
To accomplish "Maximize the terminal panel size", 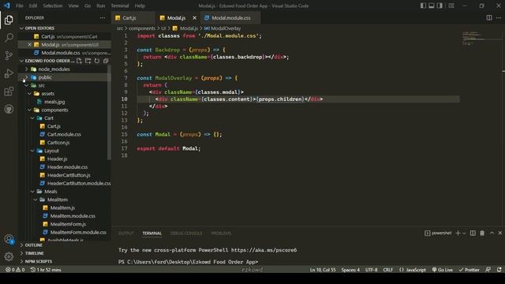I will point(492,234).
